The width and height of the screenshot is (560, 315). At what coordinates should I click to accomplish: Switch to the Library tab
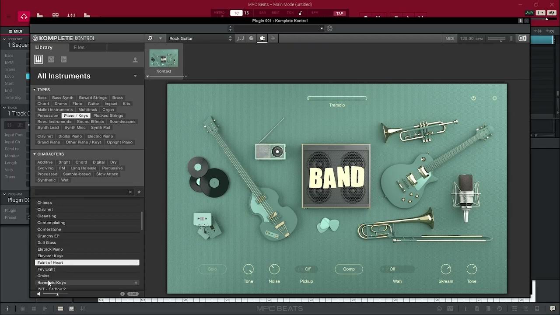pos(44,47)
